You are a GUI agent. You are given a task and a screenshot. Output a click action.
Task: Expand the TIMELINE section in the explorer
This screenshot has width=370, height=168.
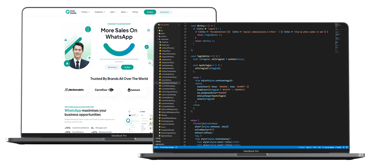pyautogui.click(x=167, y=141)
